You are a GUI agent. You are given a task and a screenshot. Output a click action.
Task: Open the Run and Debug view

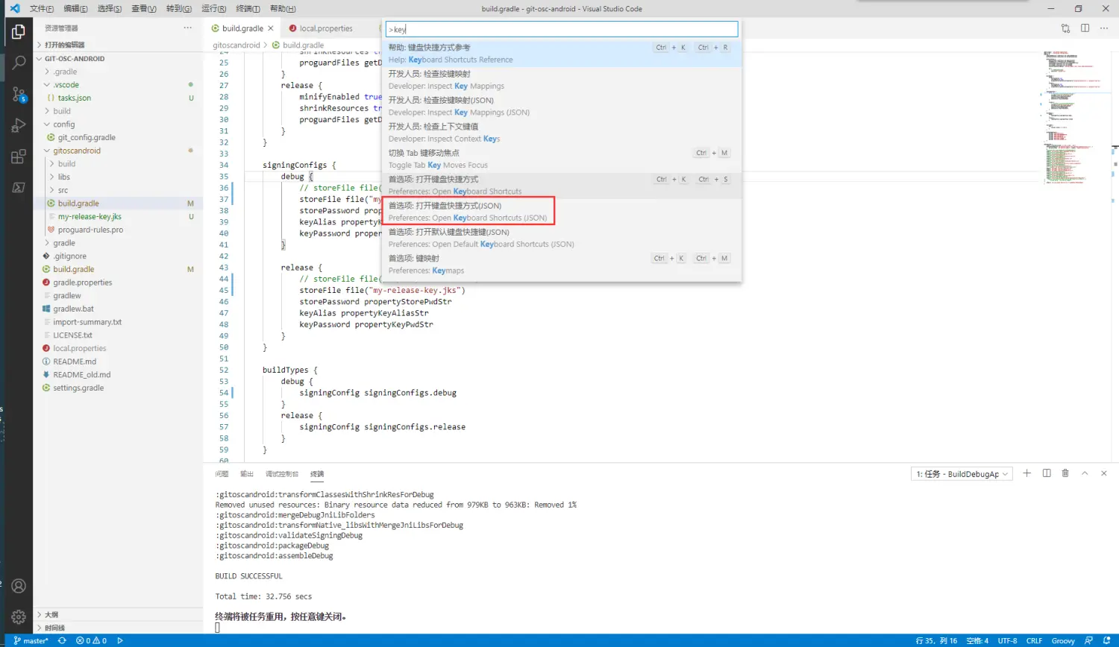point(19,126)
